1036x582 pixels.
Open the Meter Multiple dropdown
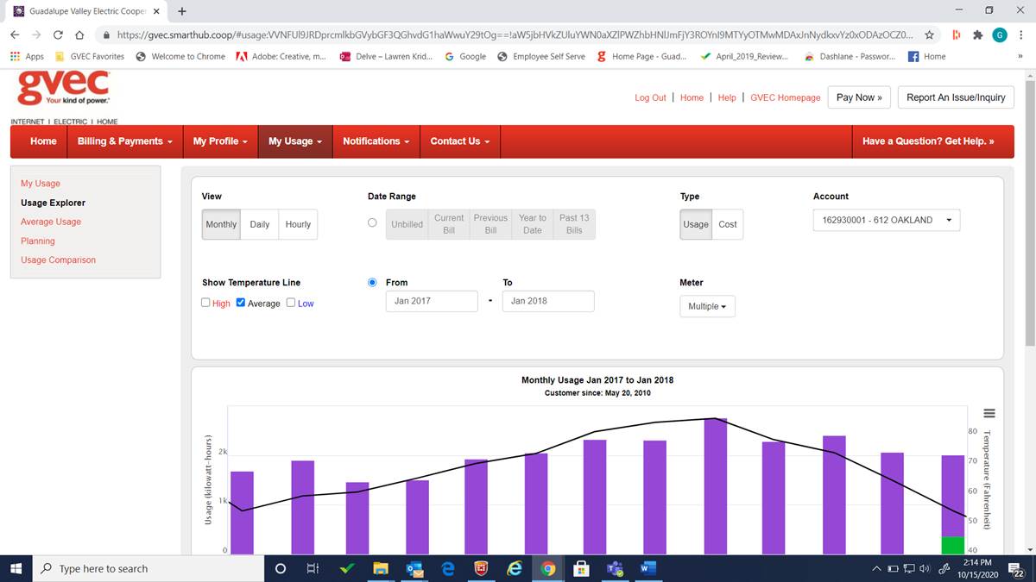coord(707,306)
